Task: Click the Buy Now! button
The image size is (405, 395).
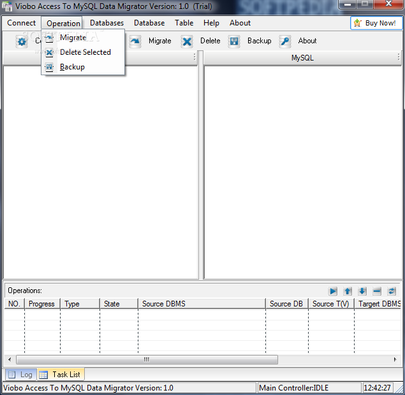Action: point(376,23)
